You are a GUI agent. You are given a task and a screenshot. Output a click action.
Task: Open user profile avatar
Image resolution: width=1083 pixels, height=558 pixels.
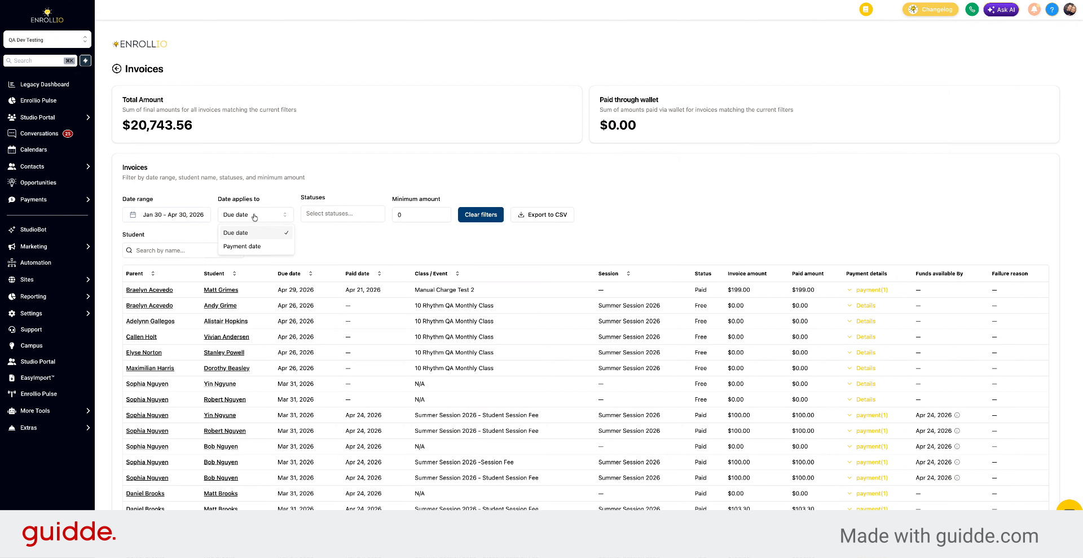tap(1070, 10)
